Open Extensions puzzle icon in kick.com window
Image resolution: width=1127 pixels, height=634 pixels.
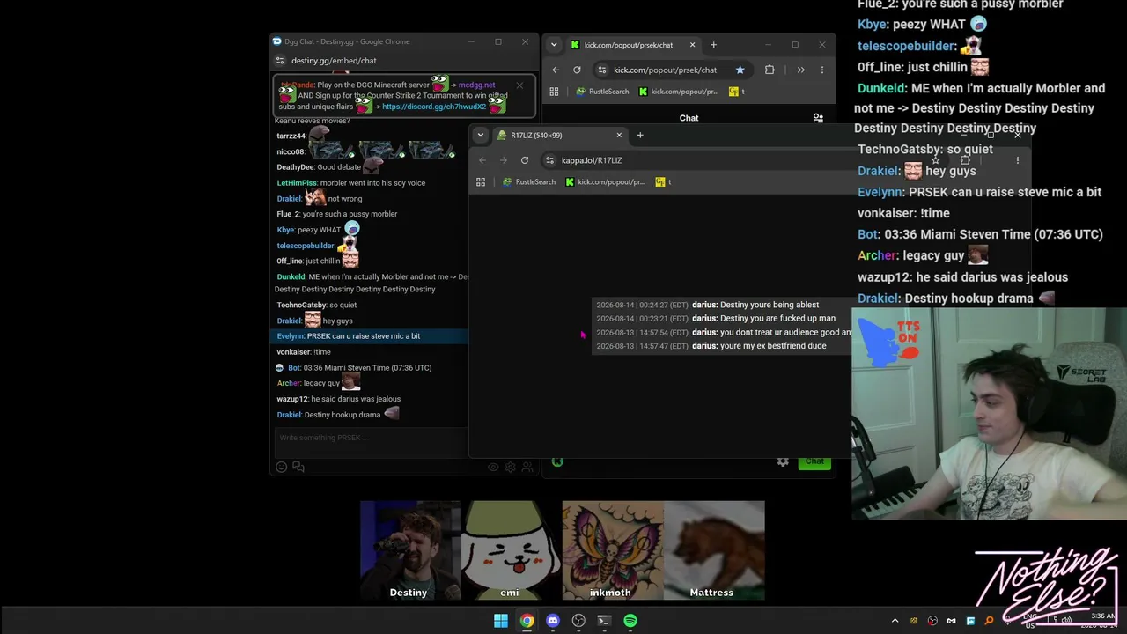click(x=770, y=70)
